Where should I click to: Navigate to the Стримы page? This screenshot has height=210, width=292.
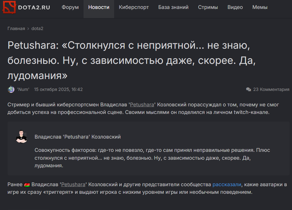pyautogui.click(x=208, y=7)
